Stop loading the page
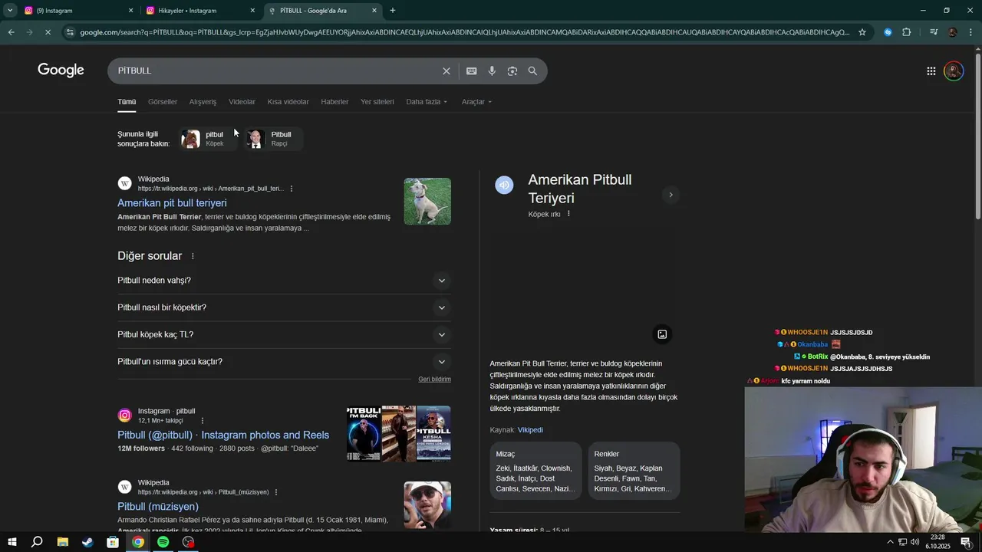Screen dimensions: 982x552 48,32
